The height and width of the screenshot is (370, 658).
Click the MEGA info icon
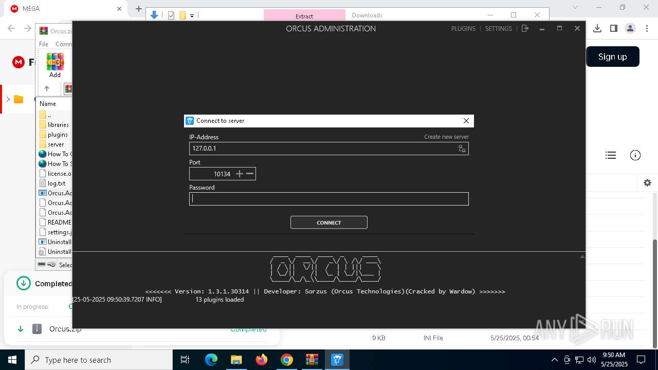coord(635,155)
